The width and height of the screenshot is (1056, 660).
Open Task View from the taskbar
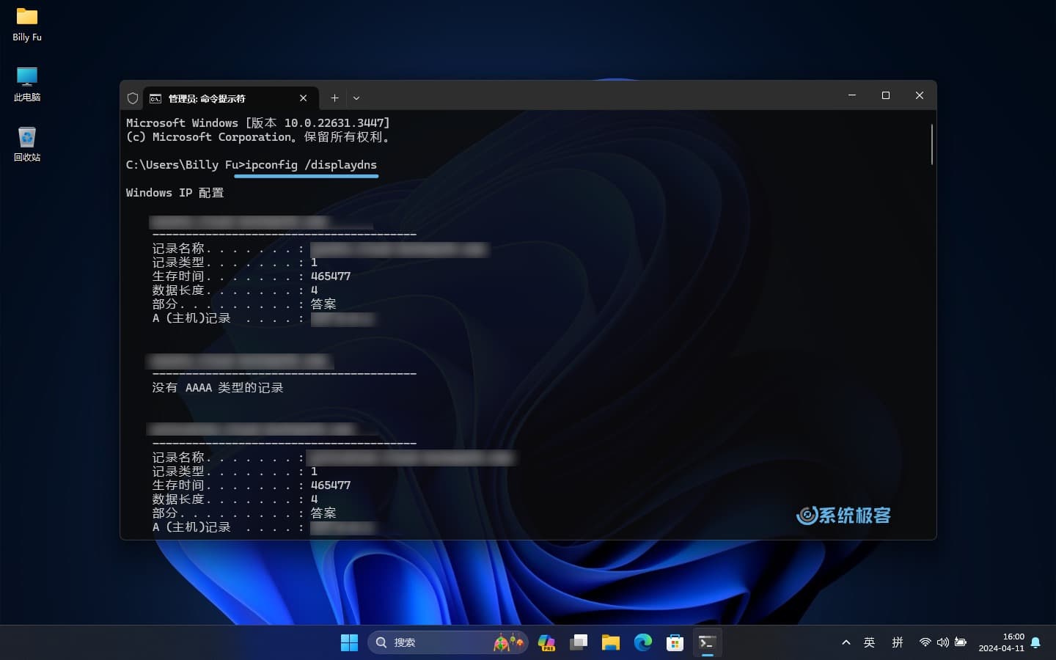579,642
